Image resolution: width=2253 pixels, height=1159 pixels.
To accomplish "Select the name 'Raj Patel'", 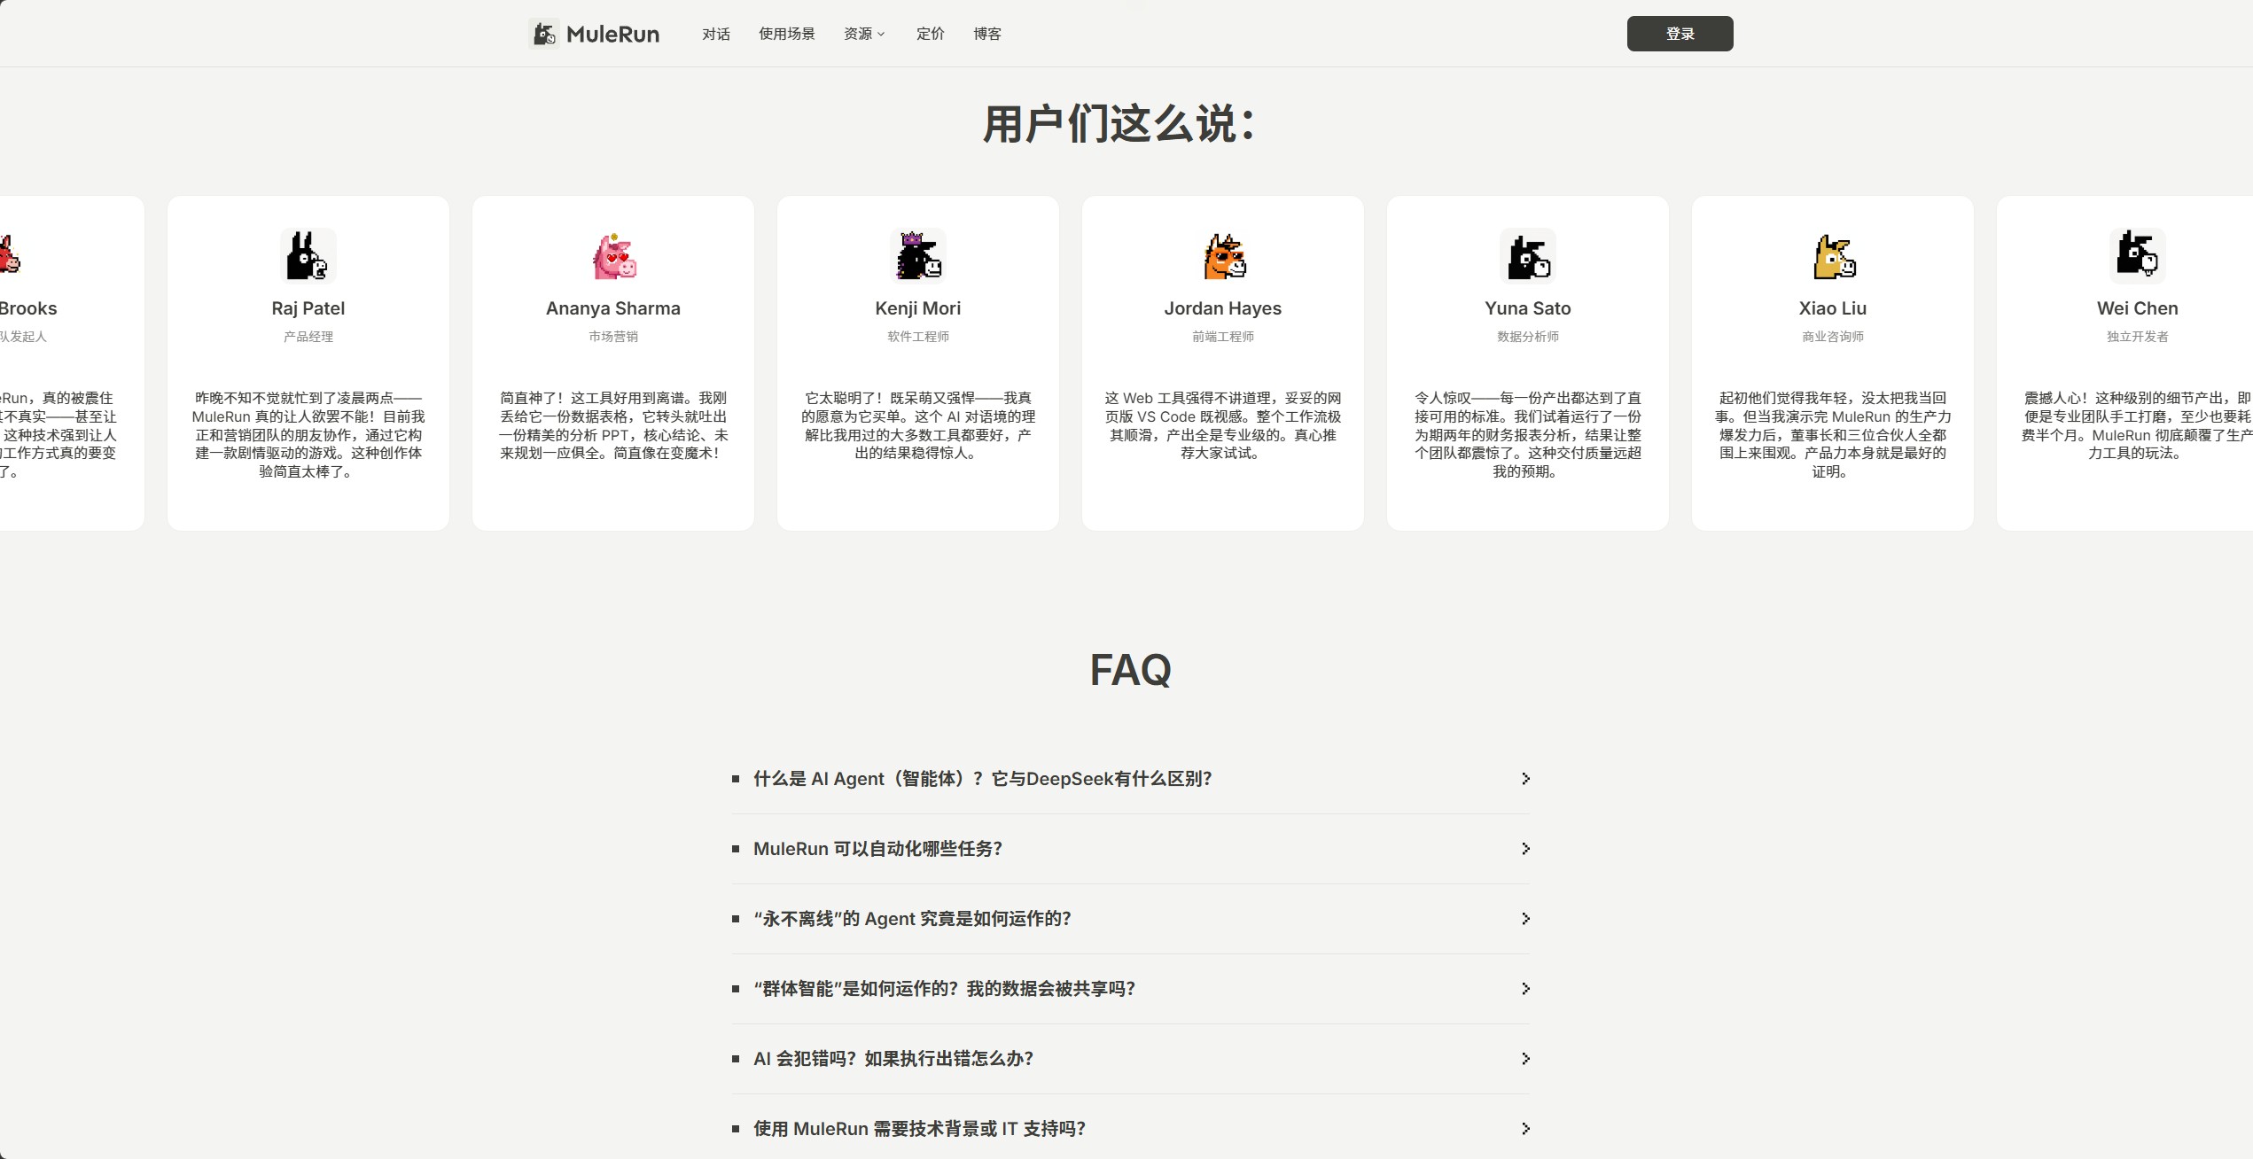I will (x=308, y=308).
